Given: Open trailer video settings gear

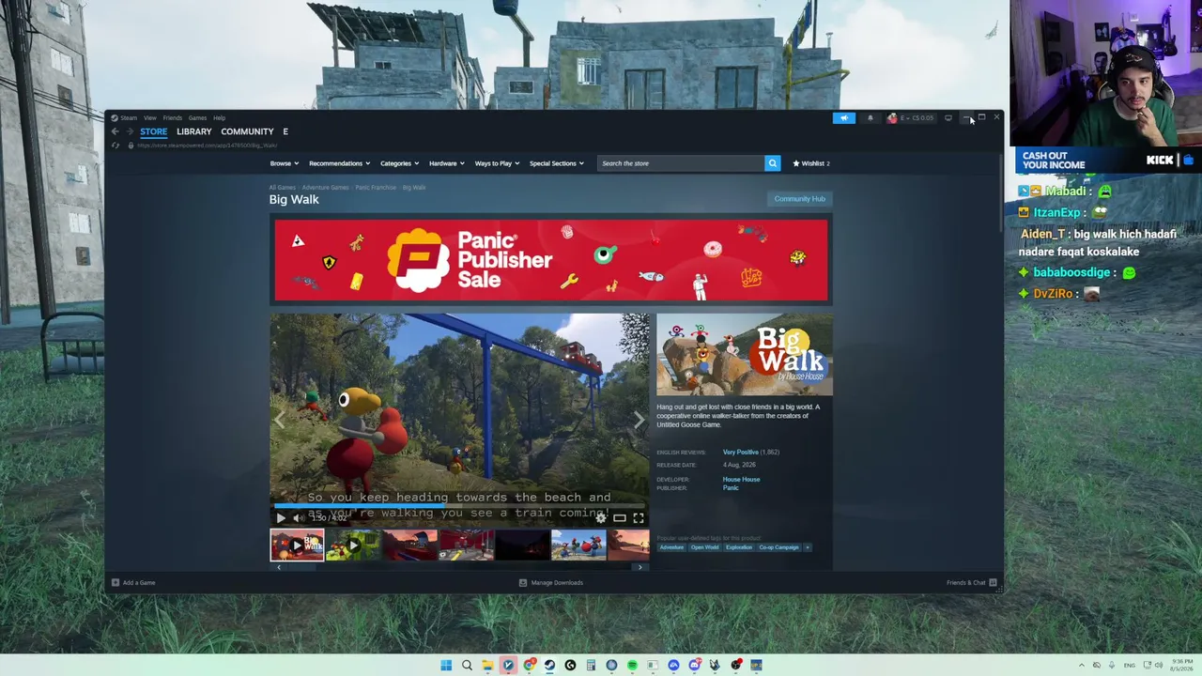Looking at the screenshot, I should [601, 518].
